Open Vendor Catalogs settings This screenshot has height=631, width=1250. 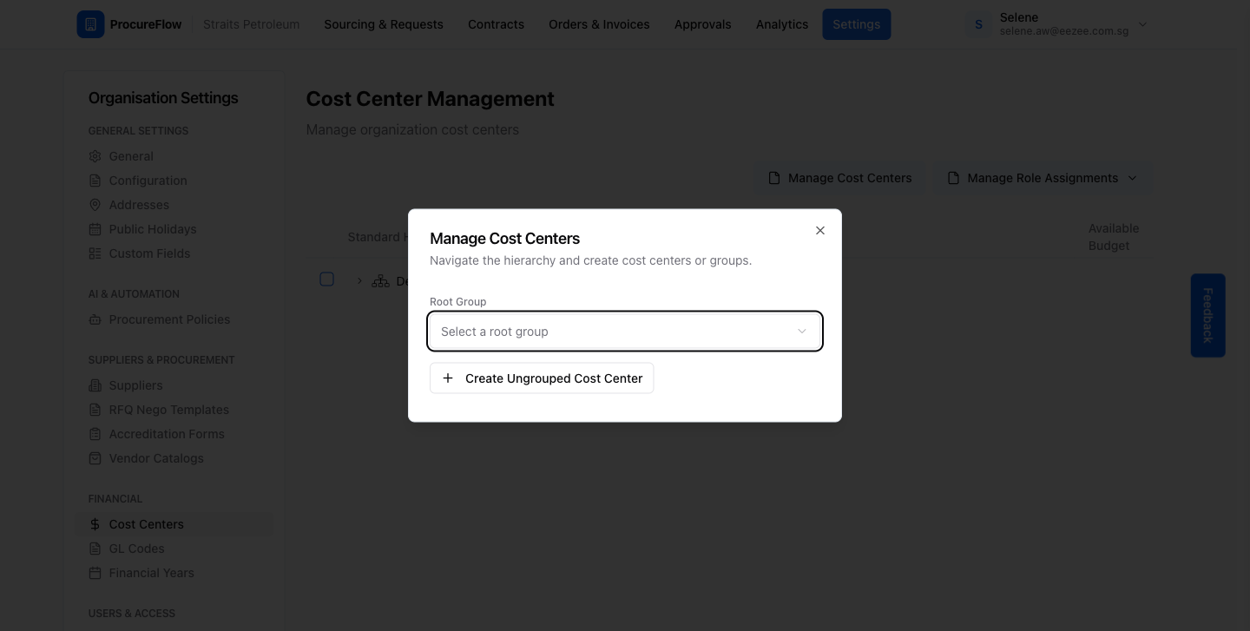[156, 458]
